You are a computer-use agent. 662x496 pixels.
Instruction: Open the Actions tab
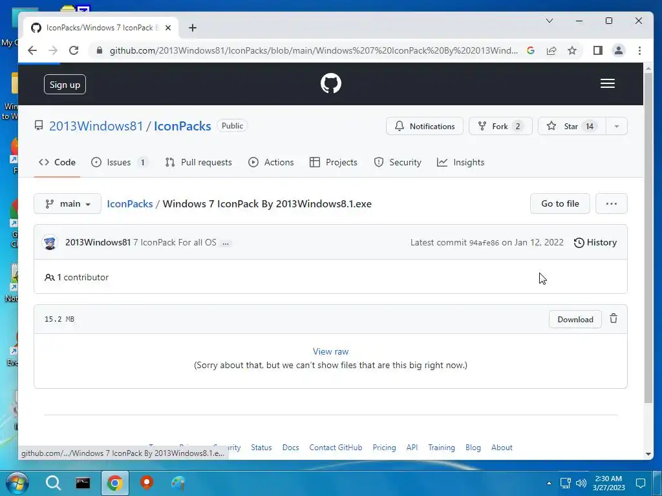271,162
